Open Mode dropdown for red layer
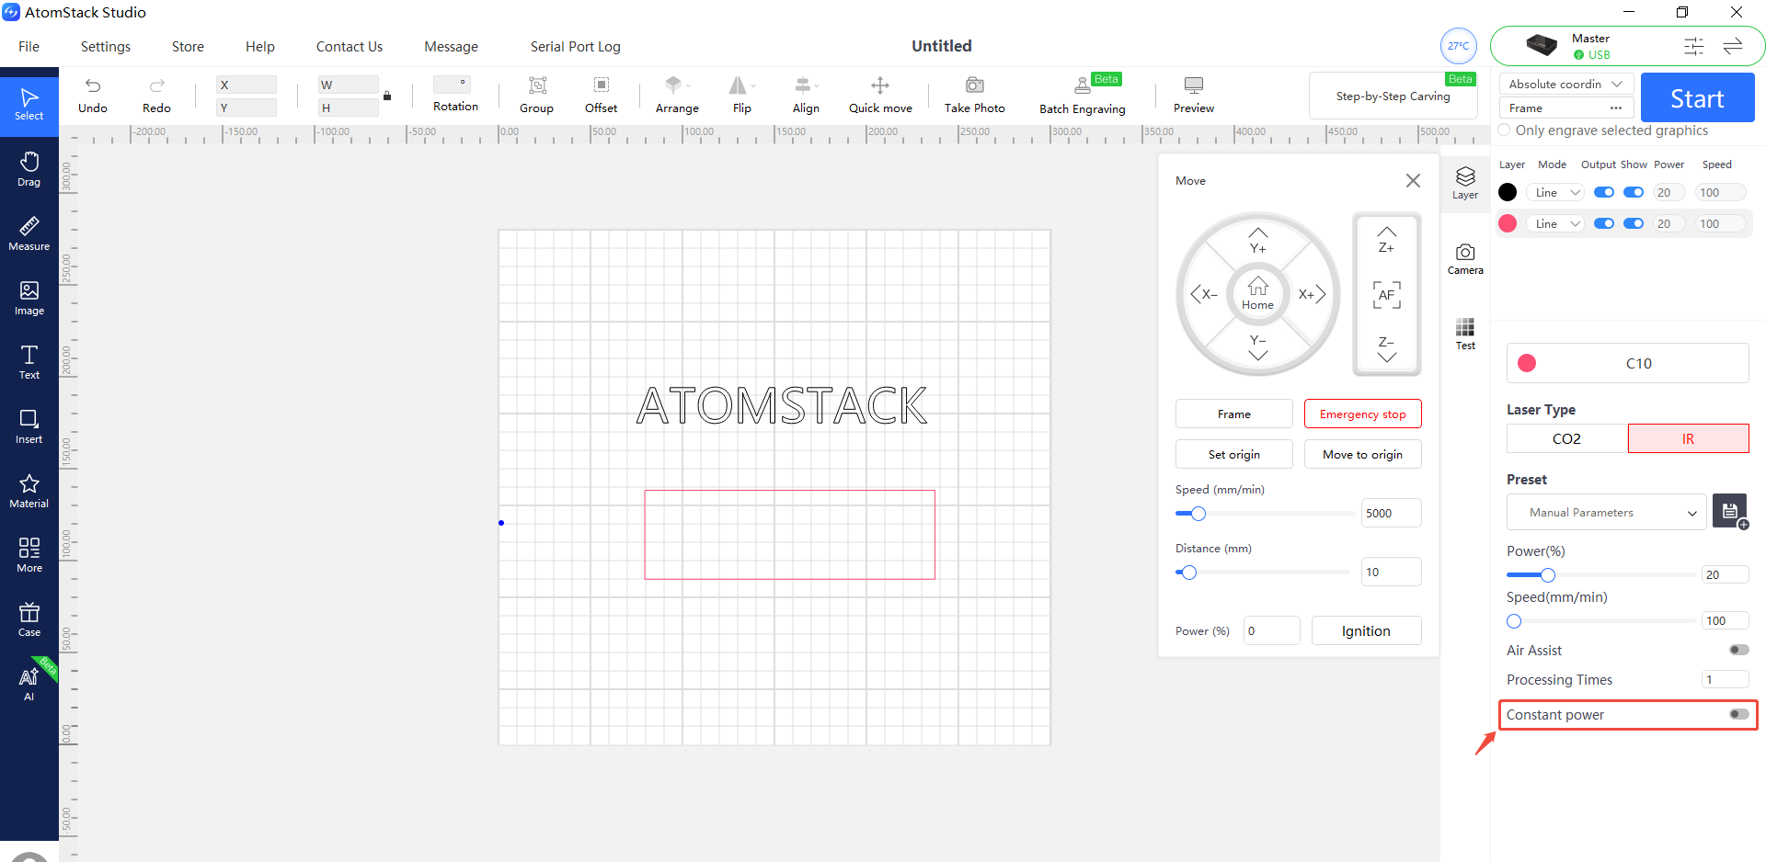Viewport: 1766px width, 862px height. (1556, 223)
